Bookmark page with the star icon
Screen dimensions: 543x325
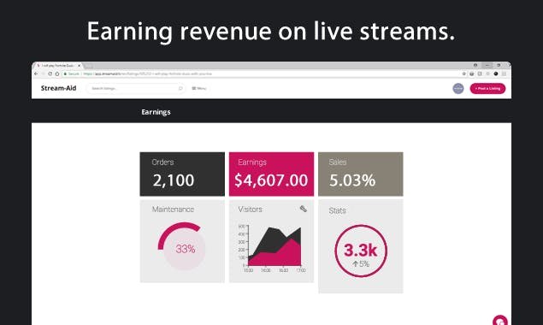[464, 74]
